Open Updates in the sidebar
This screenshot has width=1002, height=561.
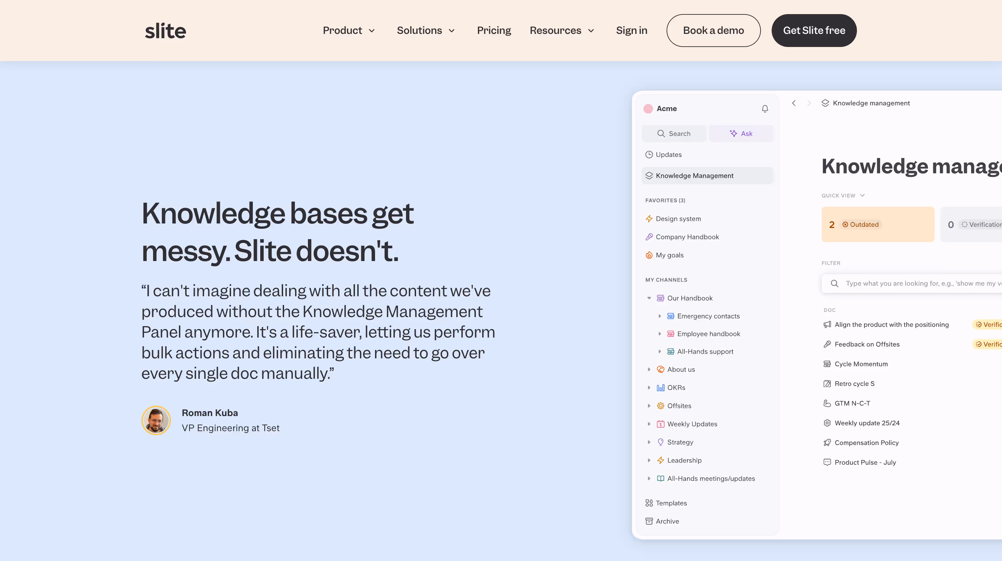[x=668, y=154]
